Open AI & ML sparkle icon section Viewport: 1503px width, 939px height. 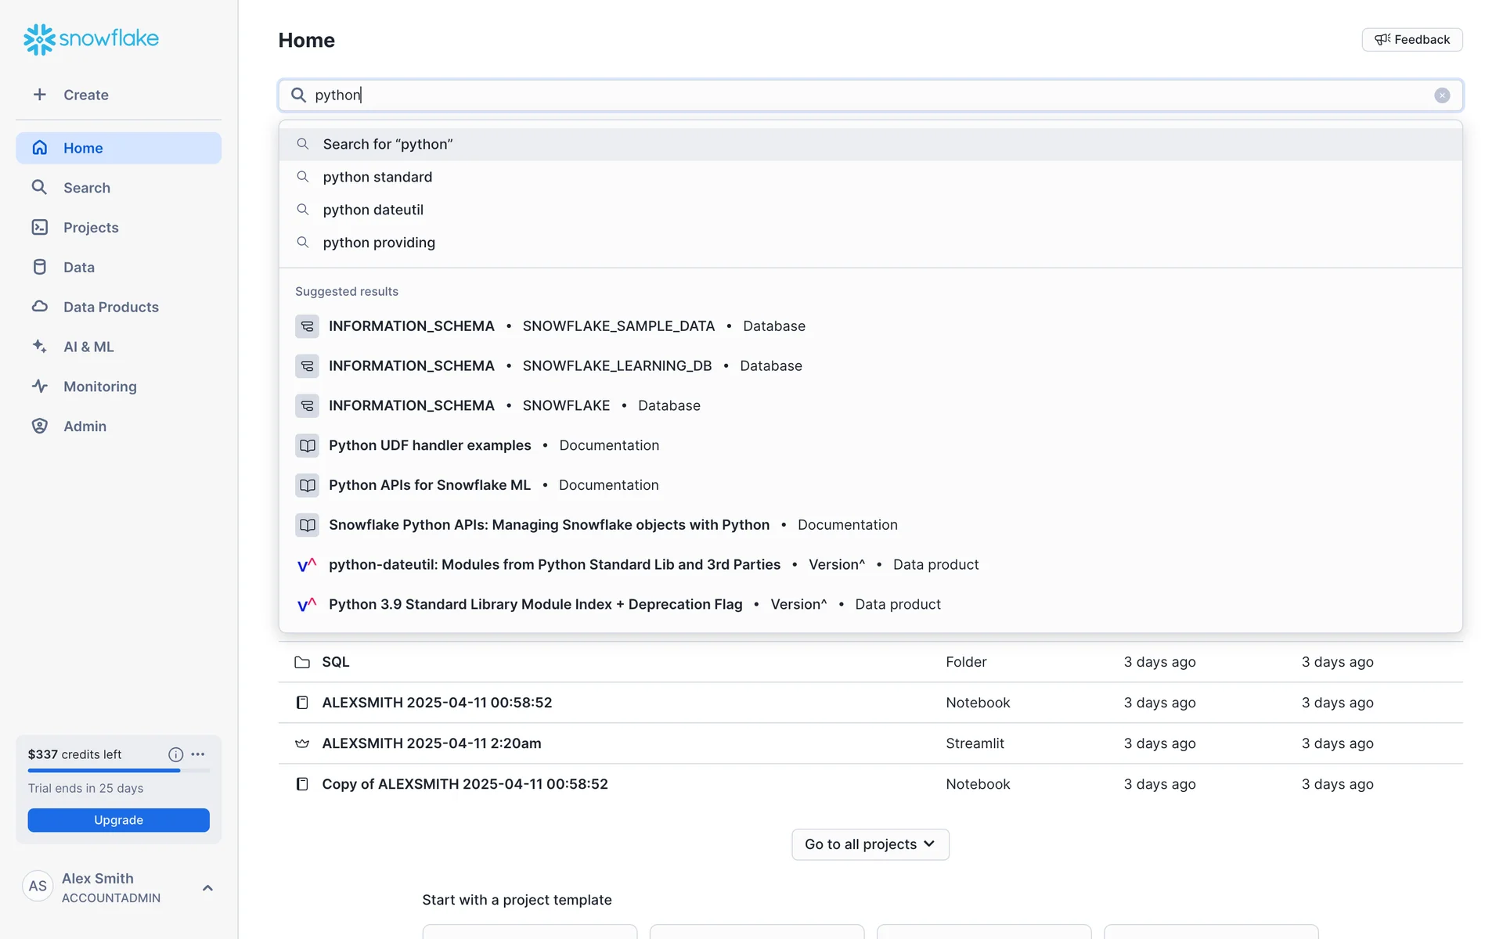tap(39, 347)
